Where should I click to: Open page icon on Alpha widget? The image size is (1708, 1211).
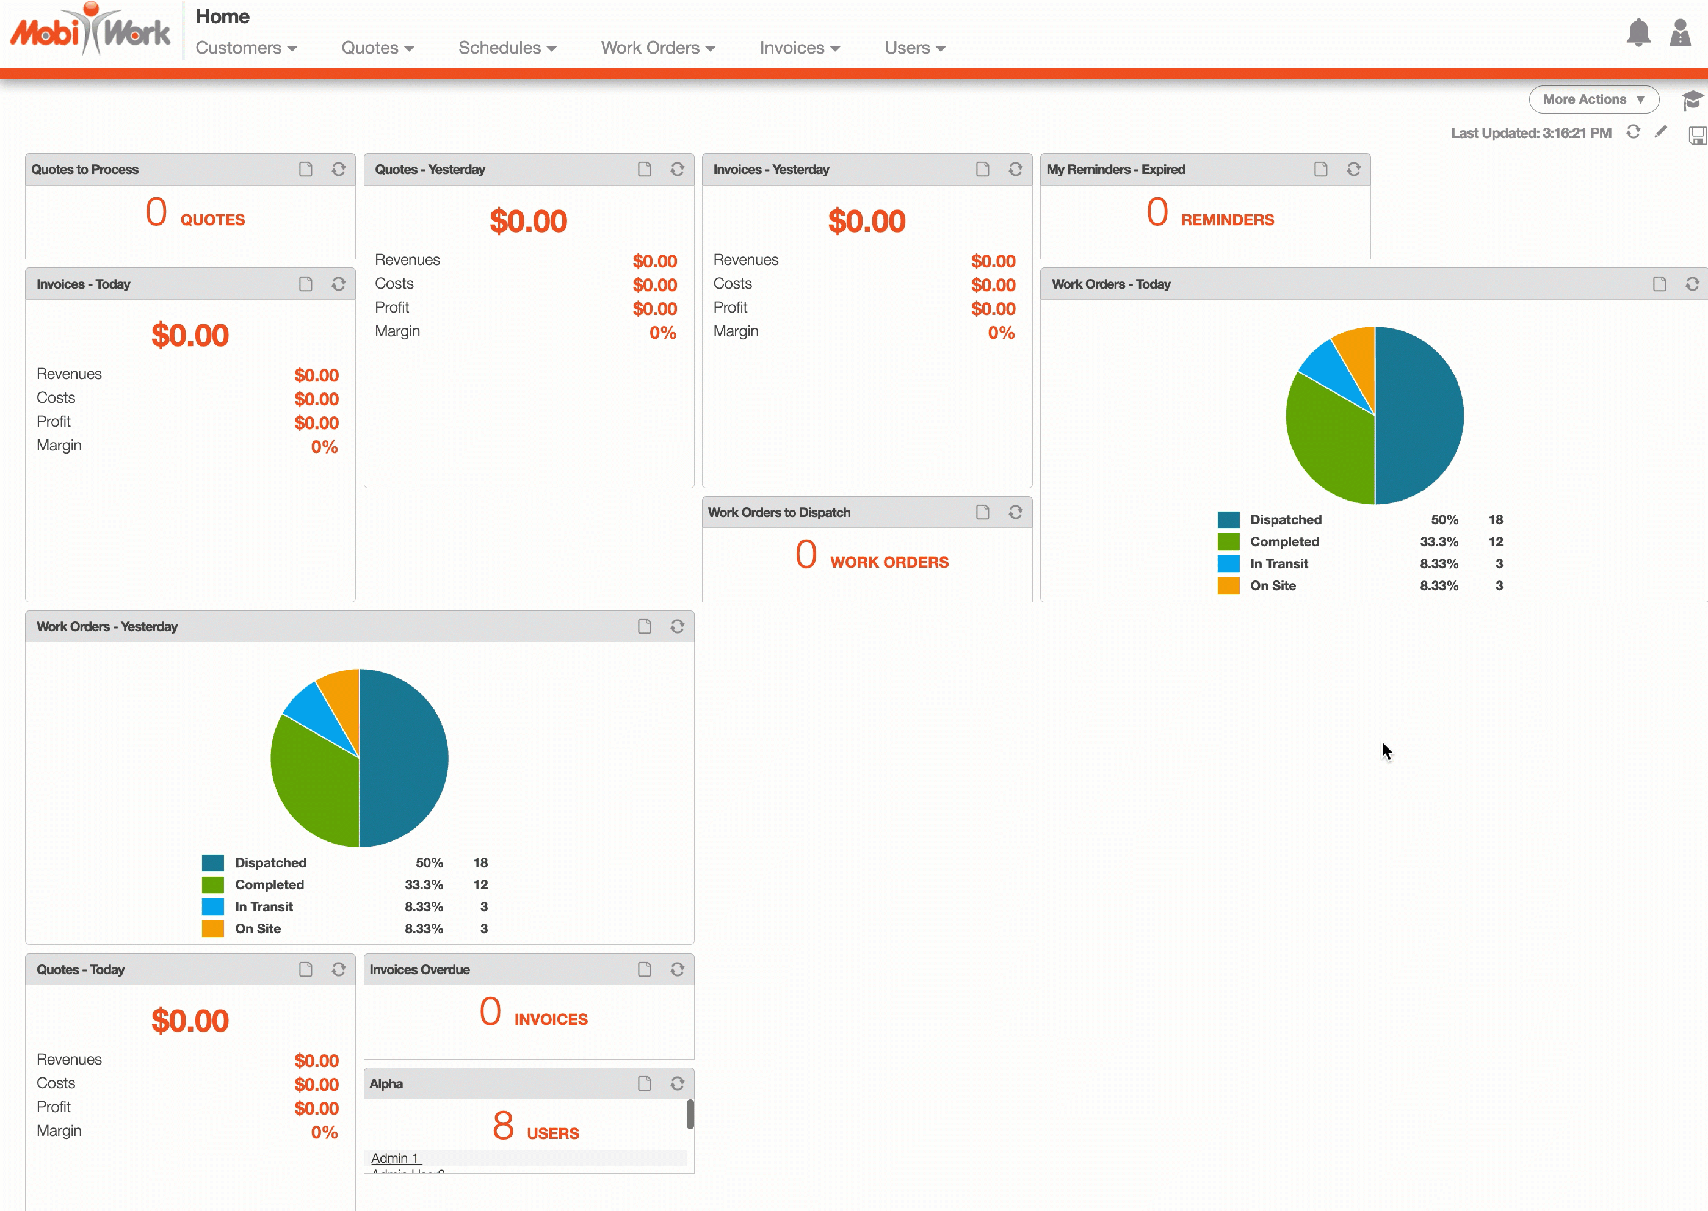click(644, 1083)
